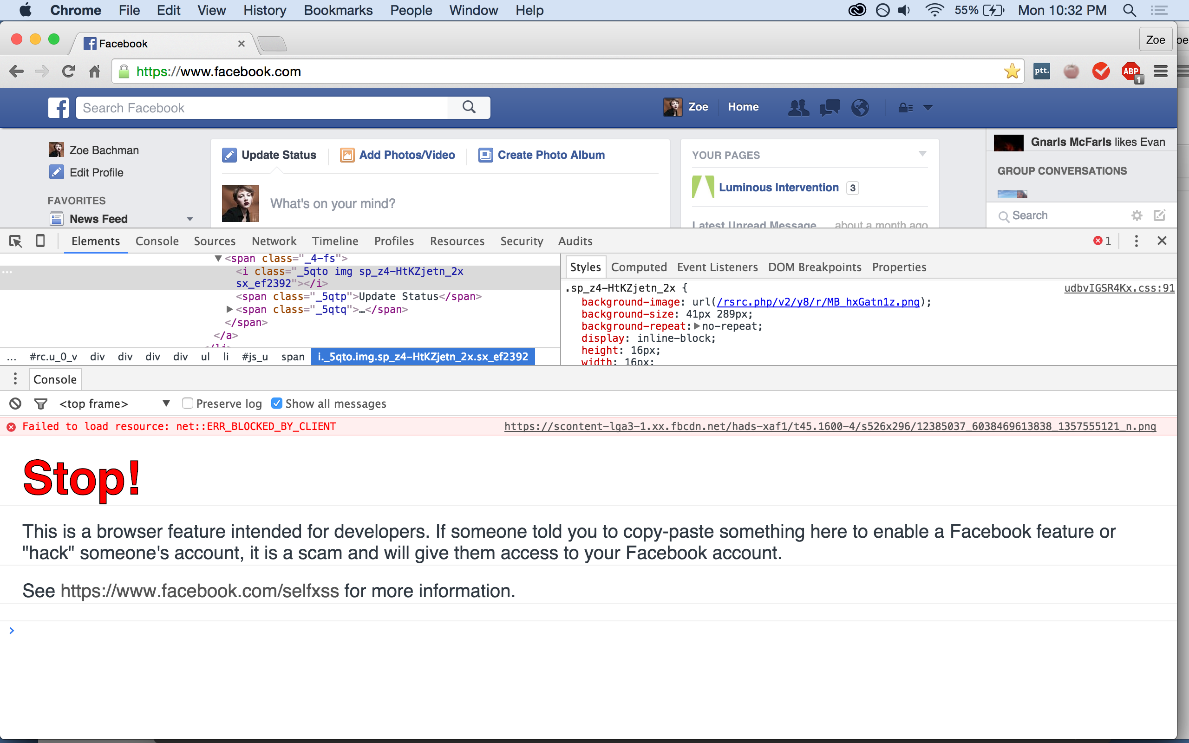The height and width of the screenshot is (743, 1189).
Task: Click the console filter funnel icon
Action: pyautogui.click(x=41, y=404)
